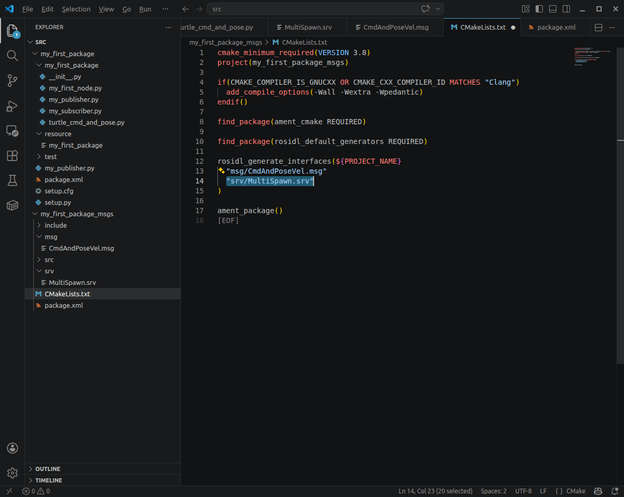The image size is (624, 497).
Task: Click the remote window indicator in status bar
Action: 9,491
